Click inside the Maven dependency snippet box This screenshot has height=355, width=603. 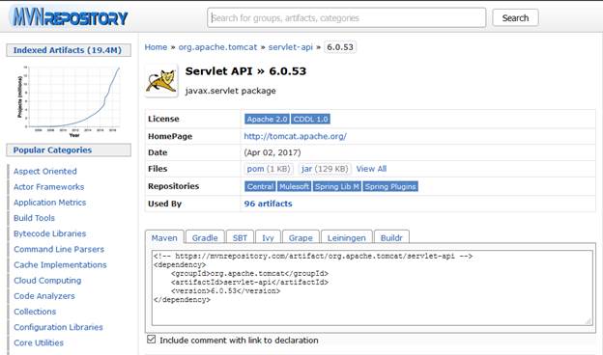[372, 287]
